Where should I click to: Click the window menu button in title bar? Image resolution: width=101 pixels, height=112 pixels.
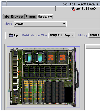(4, 4)
